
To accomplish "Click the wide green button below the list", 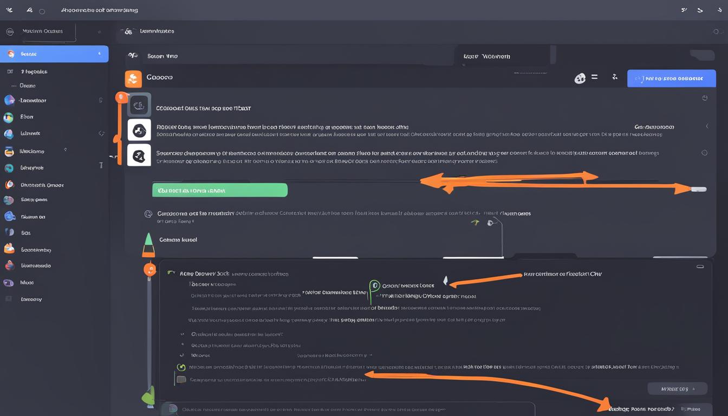I will click(x=219, y=190).
